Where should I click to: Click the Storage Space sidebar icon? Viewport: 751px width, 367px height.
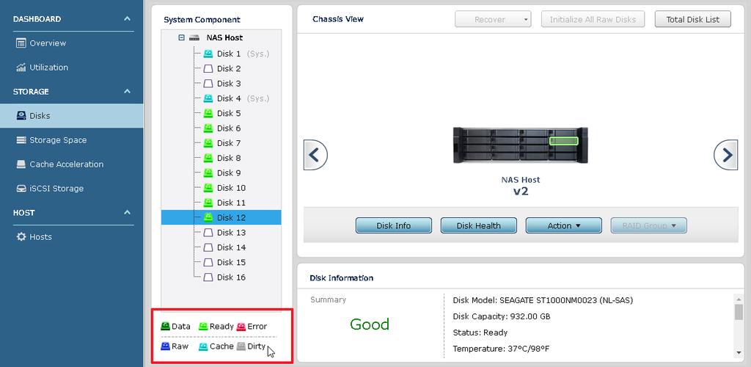point(21,140)
